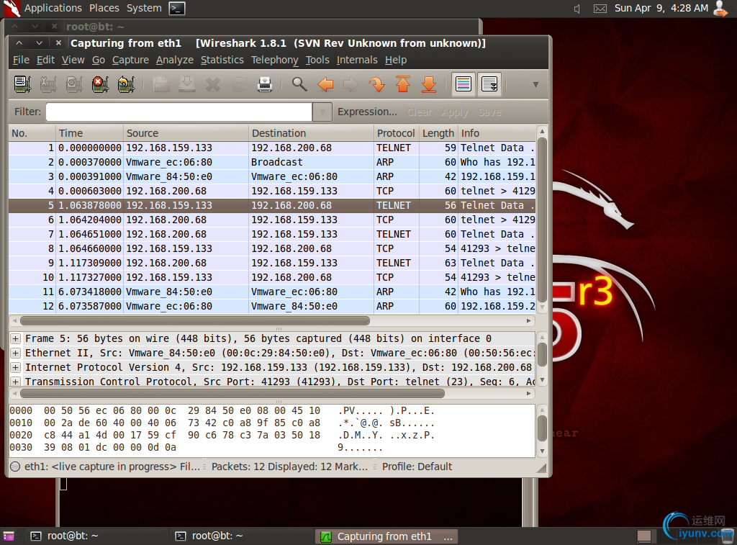
Task: Jump to the first packet icon
Action: tap(403, 85)
